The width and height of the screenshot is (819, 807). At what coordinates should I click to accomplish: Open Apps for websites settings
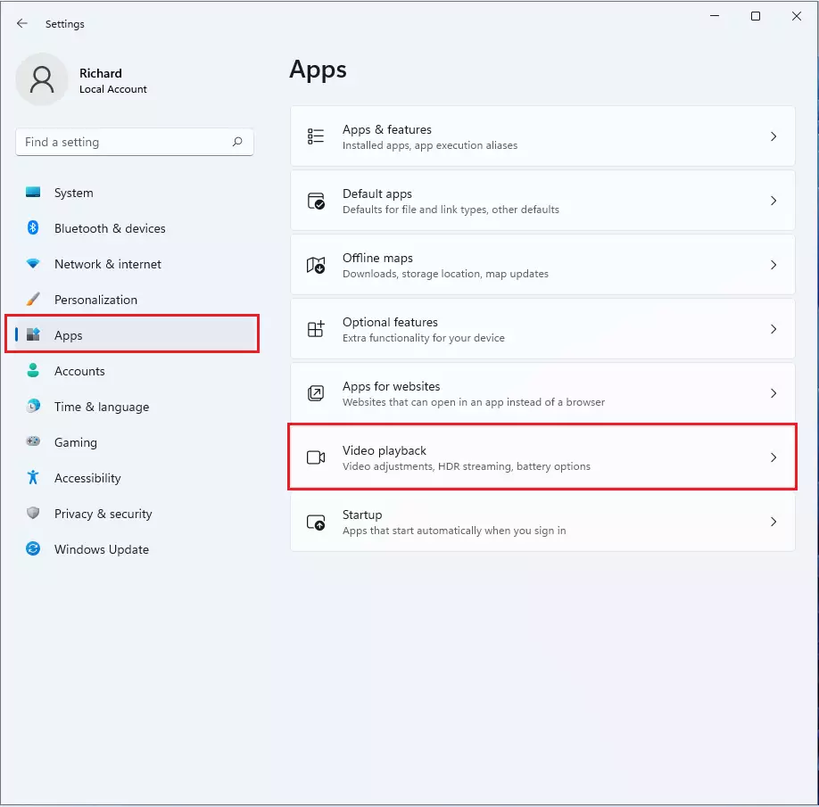click(542, 393)
